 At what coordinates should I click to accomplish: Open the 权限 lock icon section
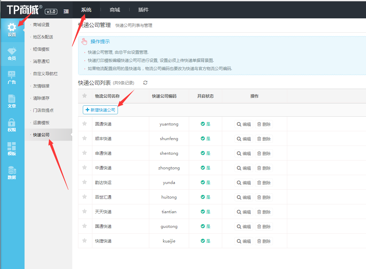click(x=12, y=125)
